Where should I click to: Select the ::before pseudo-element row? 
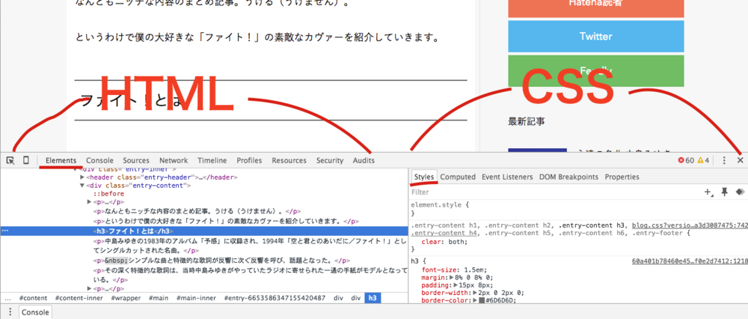point(109,193)
